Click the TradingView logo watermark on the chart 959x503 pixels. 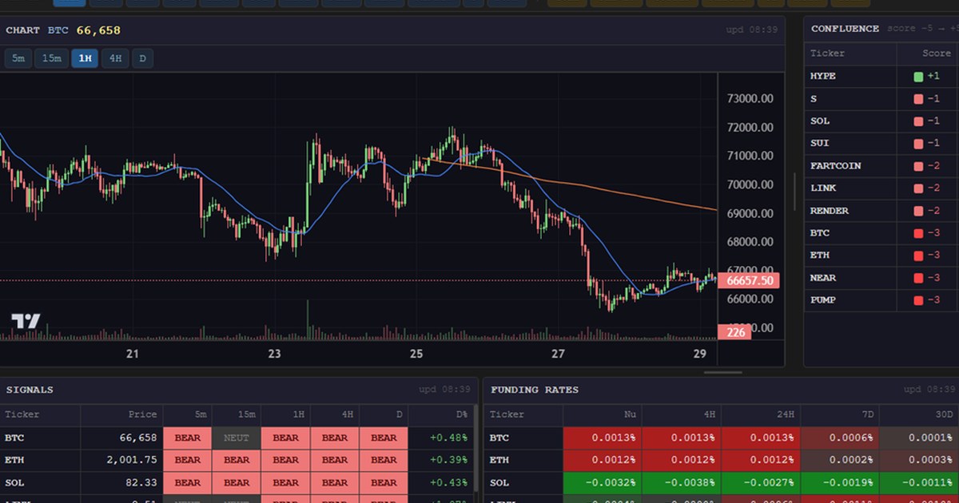coord(26,322)
